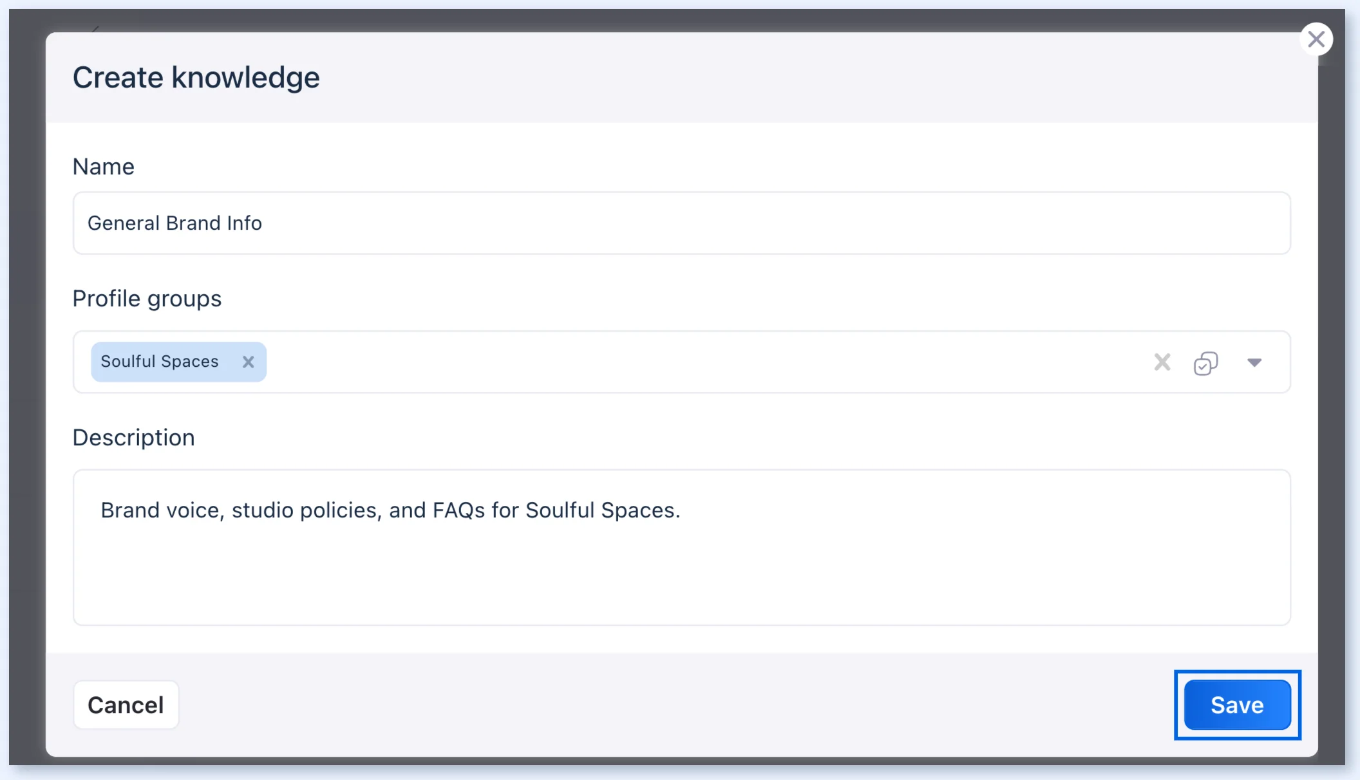
Task: Click the Profile groups label
Action: click(147, 299)
